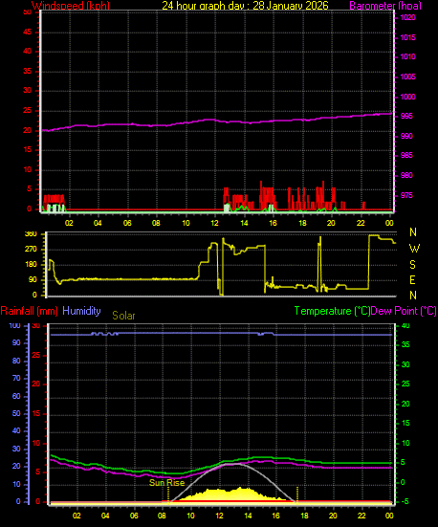Click the Temperature (°C) legend label
The image size is (438, 527).
332,311
